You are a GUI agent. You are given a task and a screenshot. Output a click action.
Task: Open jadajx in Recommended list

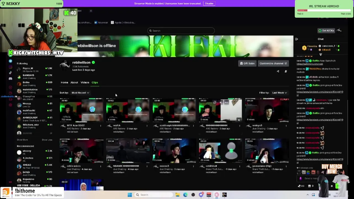(x=34, y=174)
